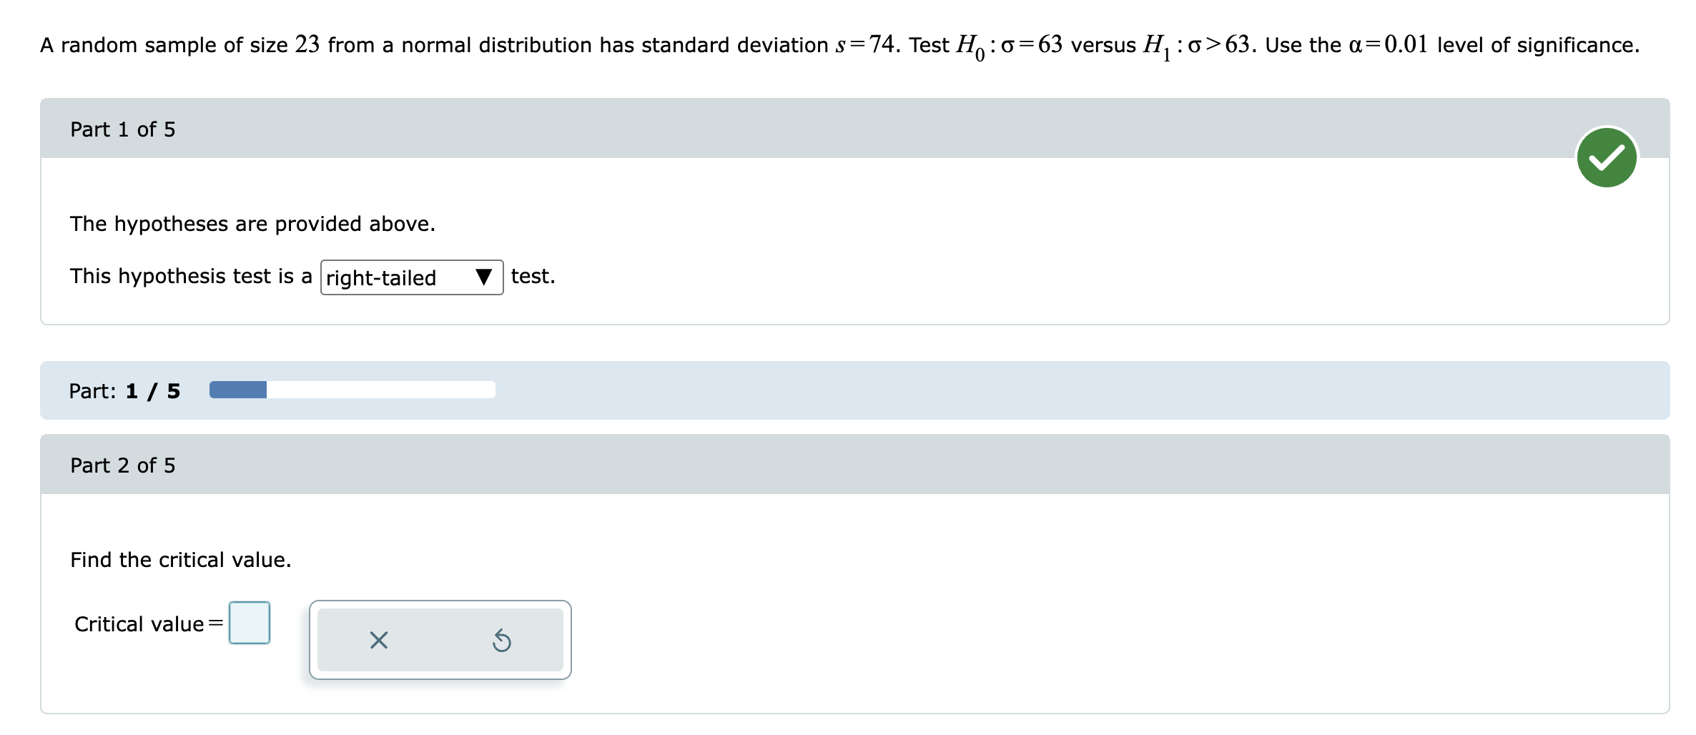Click the Part: 1 / 5 progress bar

350,390
